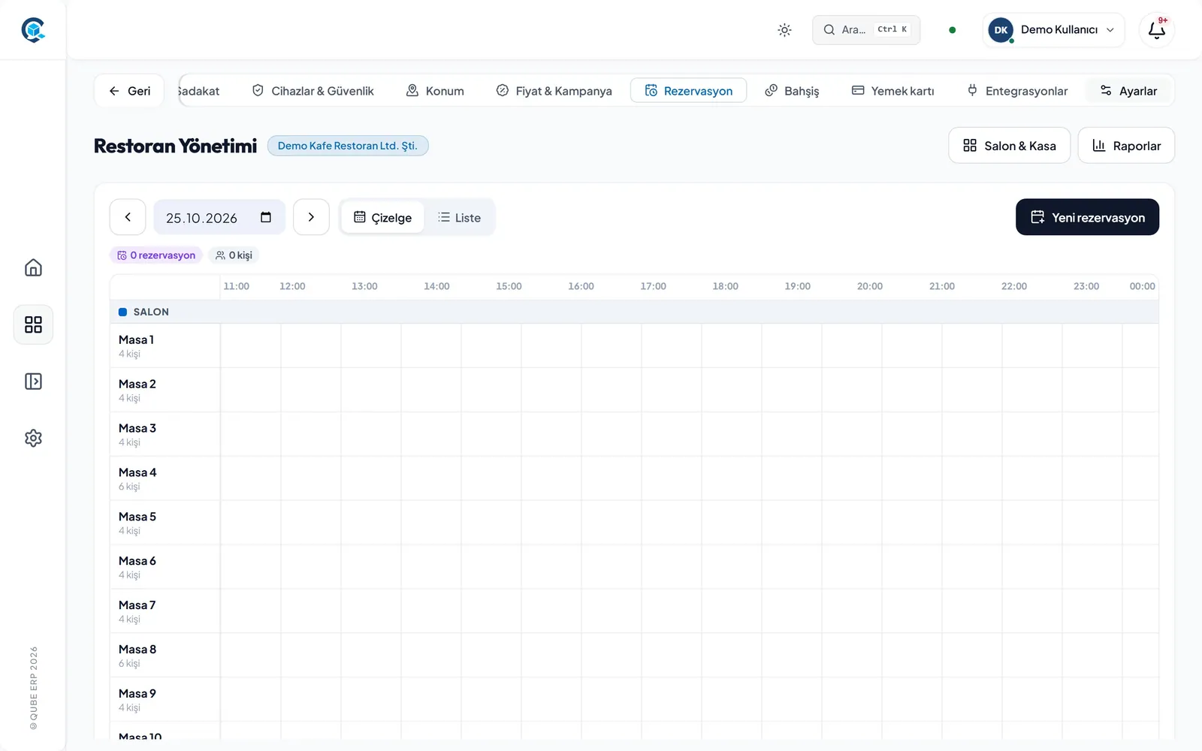Click the SALON section header
Image resolution: width=1202 pixels, height=751 pixels.
634,312
